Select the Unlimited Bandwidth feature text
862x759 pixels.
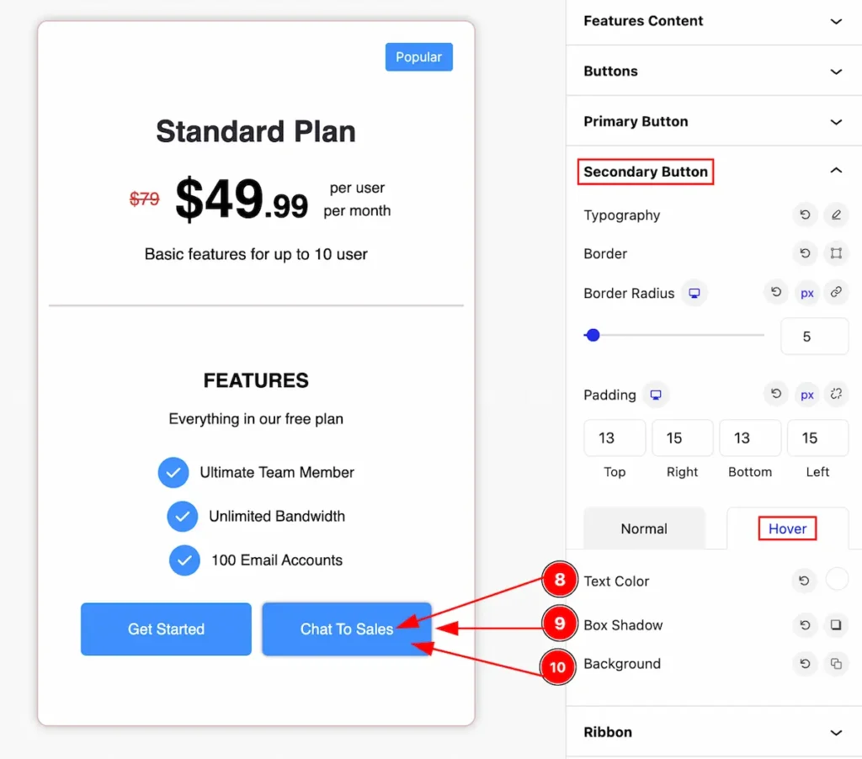click(x=276, y=516)
